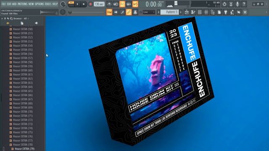Screen dimensions: 269x151
Task: Switch the Pat/Song mode toggle
Action: click(x=71, y=4)
